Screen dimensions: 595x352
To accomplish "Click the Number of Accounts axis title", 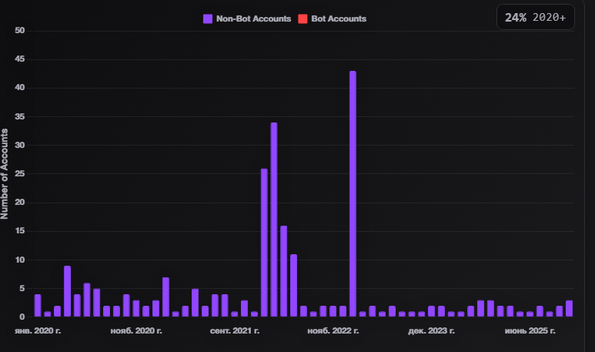I will [x=5, y=174].
